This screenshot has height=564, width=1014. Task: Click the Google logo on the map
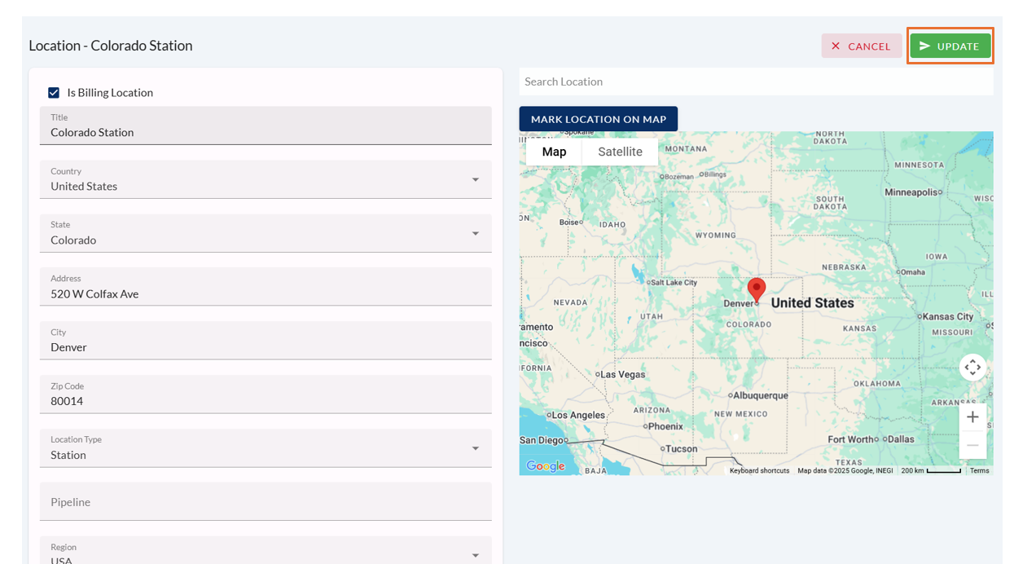pos(545,466)
